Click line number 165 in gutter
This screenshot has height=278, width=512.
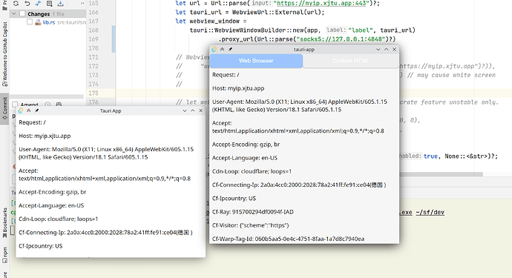point(93,3)
